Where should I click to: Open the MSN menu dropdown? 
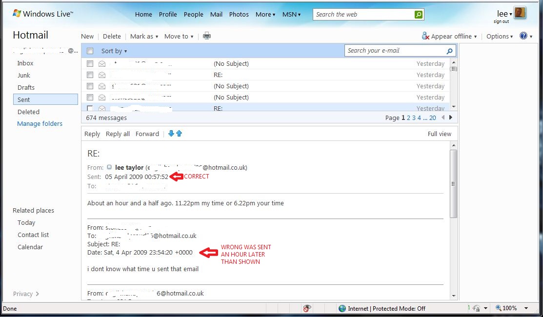click(x=291, y=14)
